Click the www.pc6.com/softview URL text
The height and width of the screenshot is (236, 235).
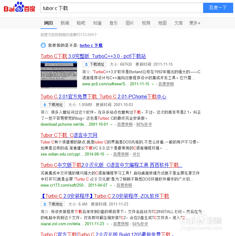[105, 84]
